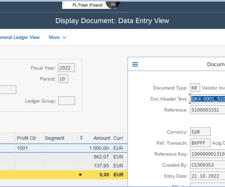Click the Period field showing 10

coord(63,79)
